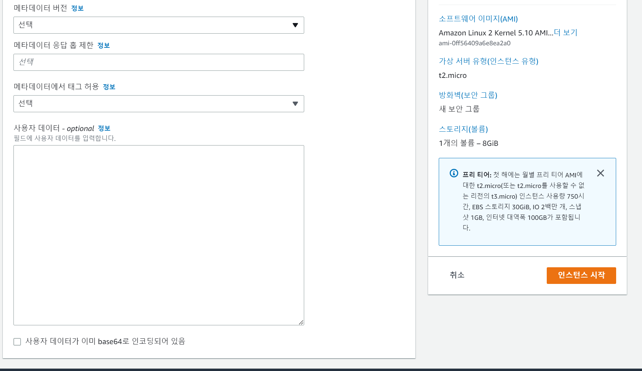Open the 가상 서버 유형(인스턴스 유형) link
This screenshot has height=371, width=642.
point(488,61)
